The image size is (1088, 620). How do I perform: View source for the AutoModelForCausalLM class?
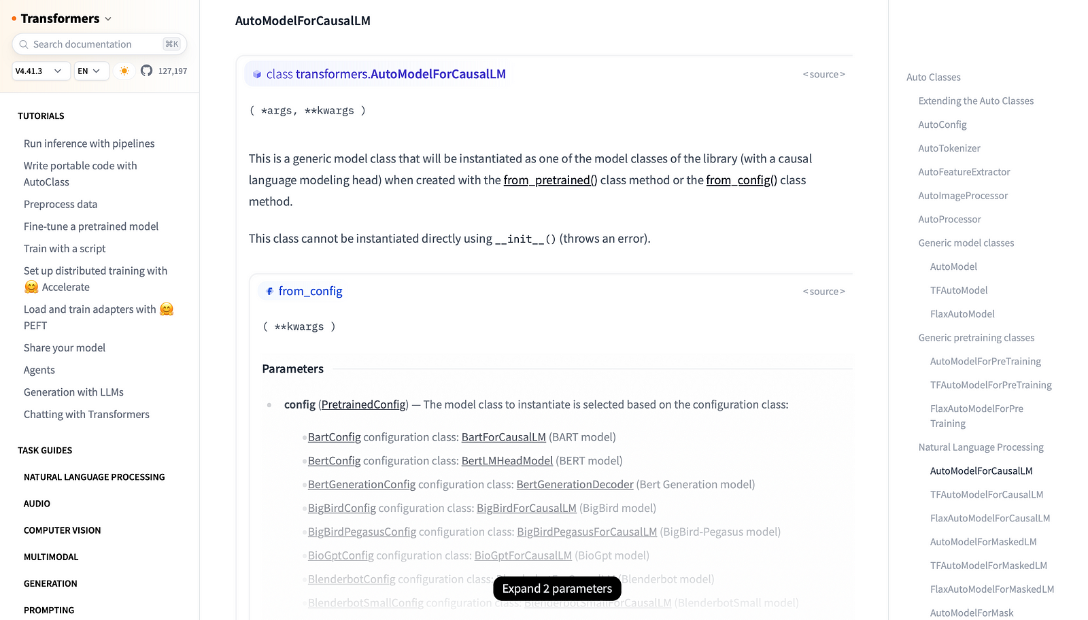823,75
